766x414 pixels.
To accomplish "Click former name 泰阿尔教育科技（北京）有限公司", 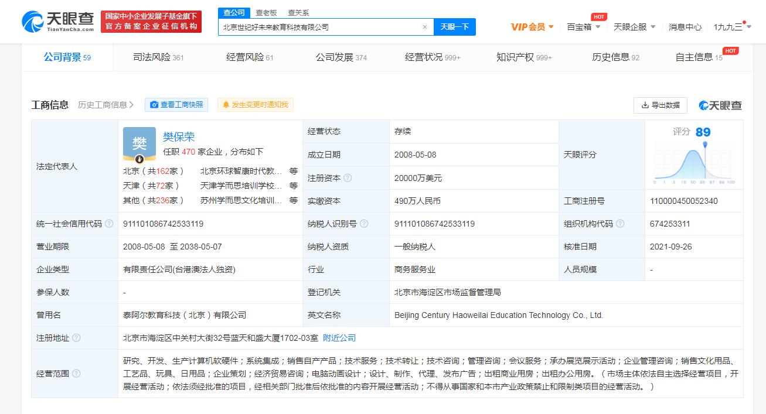I will tap(185, 315).
